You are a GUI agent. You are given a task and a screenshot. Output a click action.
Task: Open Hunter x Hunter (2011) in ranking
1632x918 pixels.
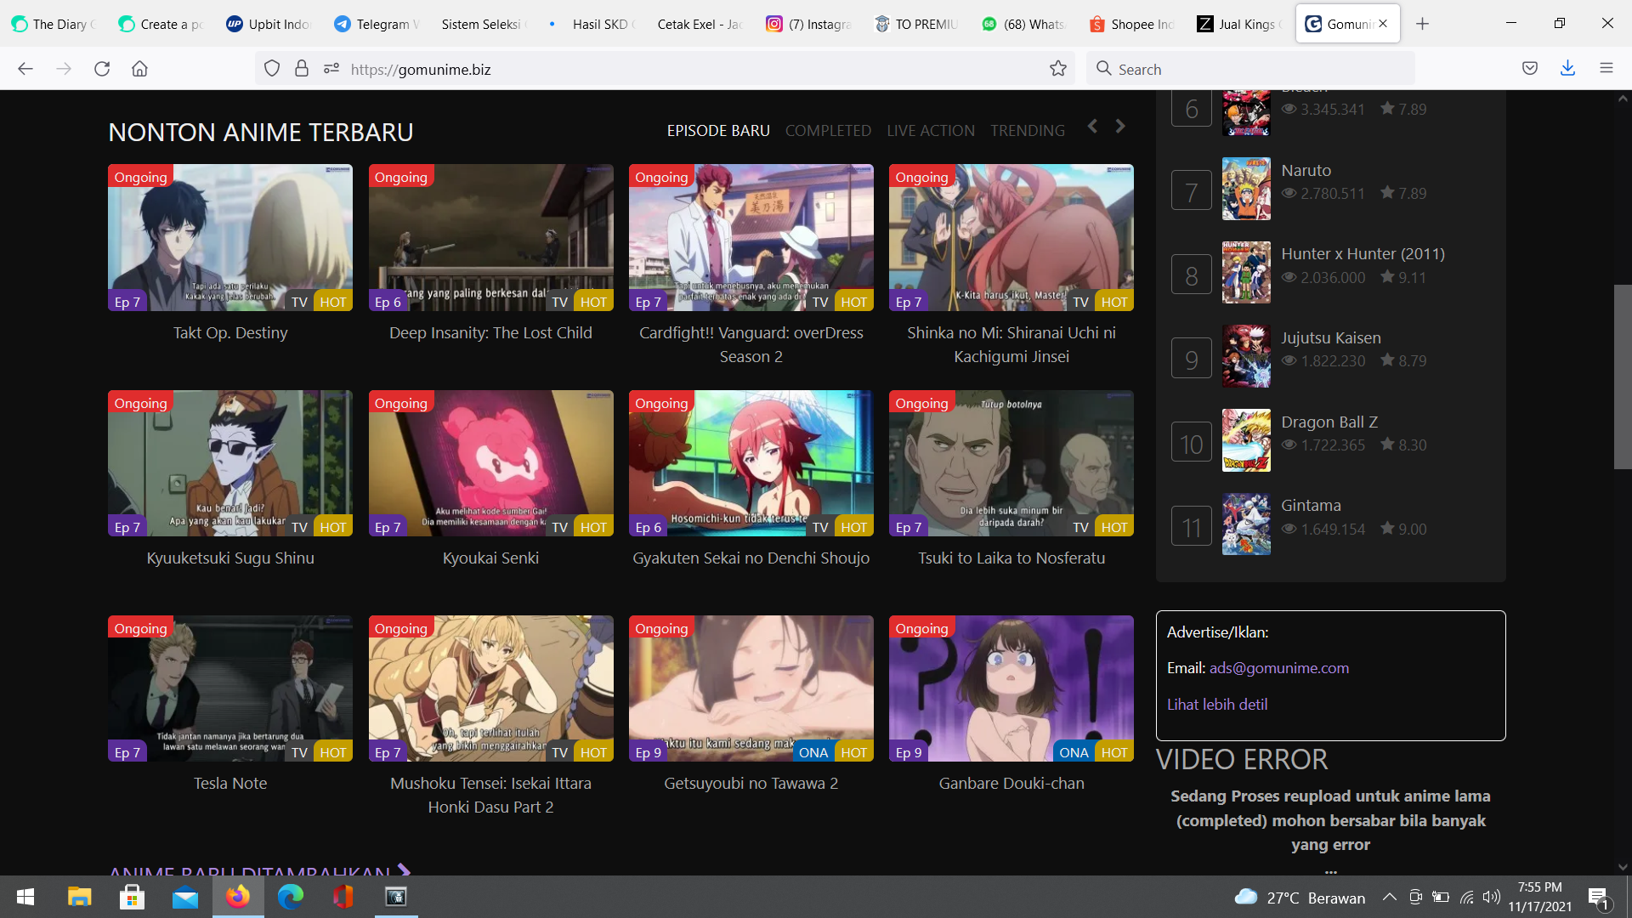tap(1363, 254)
